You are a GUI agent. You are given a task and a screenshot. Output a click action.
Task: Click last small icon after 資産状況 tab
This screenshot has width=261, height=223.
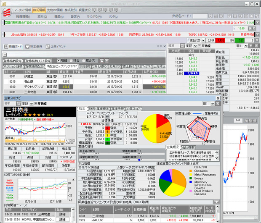point(116,10)
